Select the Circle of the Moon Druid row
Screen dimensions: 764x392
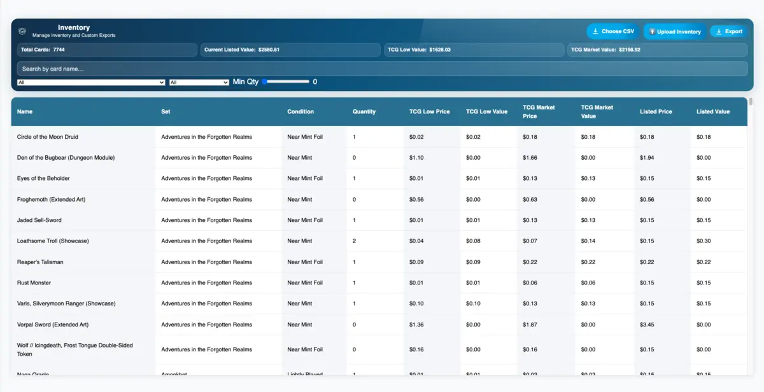[x=379, y=137]
